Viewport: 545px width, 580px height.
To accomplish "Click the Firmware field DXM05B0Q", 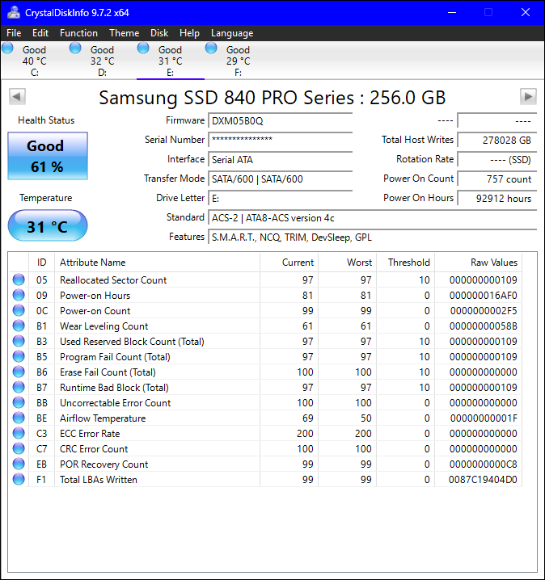I will [281, 121].
